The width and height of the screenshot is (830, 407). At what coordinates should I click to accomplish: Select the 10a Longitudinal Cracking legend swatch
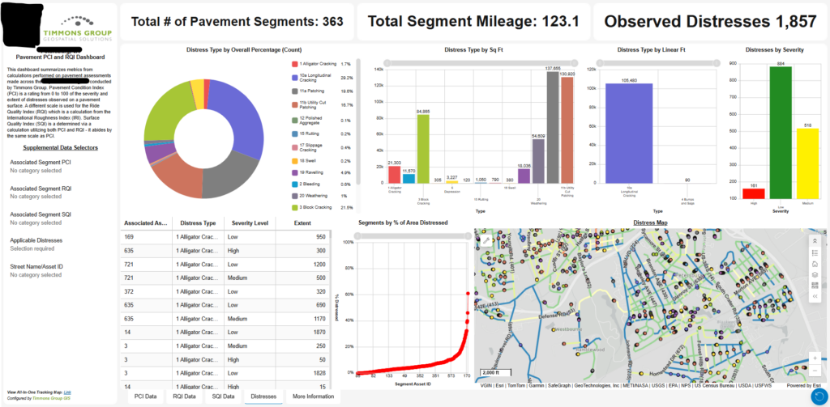tap(294, 78)
